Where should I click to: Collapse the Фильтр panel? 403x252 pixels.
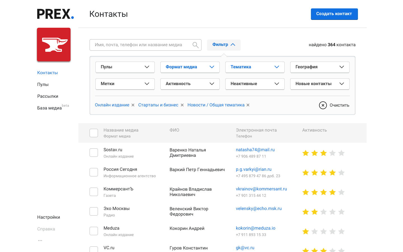(x=224, y=45)
